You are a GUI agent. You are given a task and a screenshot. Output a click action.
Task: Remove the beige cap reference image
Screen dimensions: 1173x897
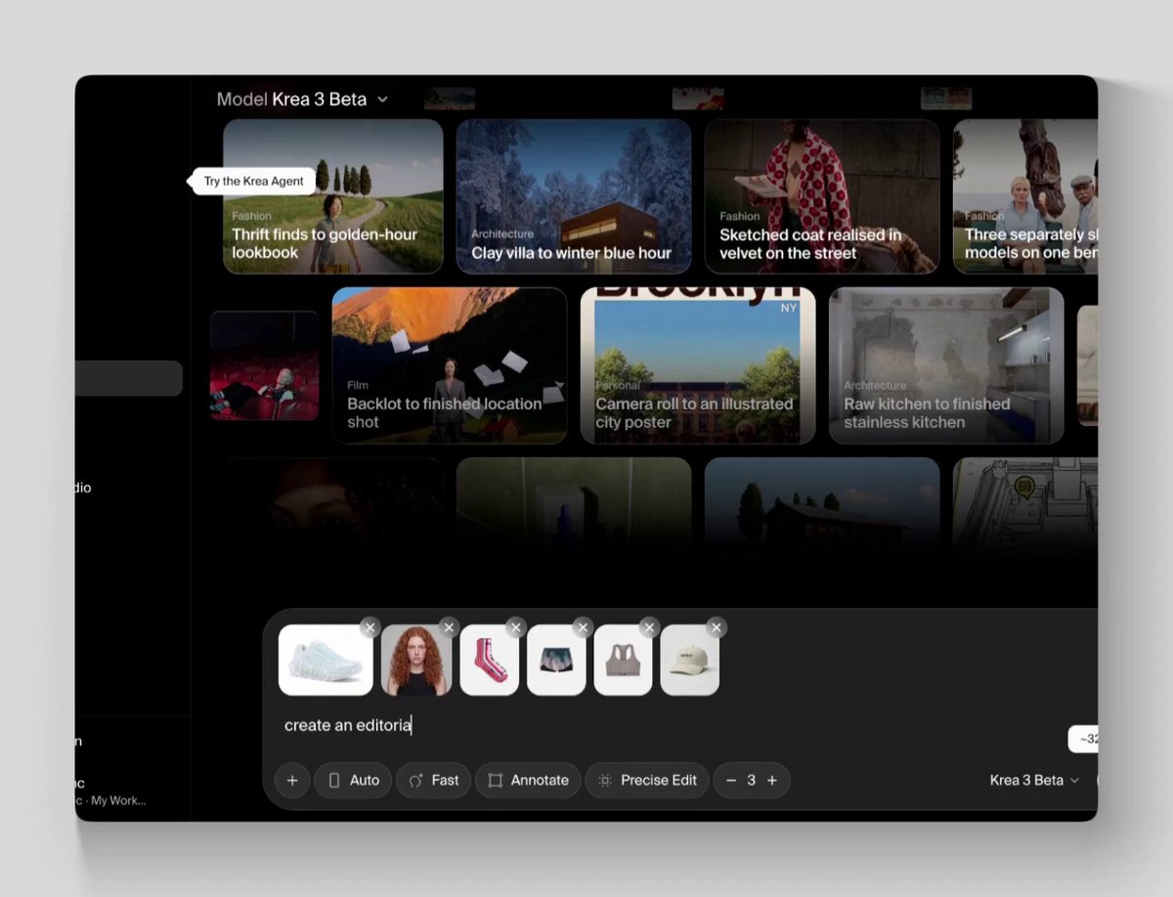point(717,627)
